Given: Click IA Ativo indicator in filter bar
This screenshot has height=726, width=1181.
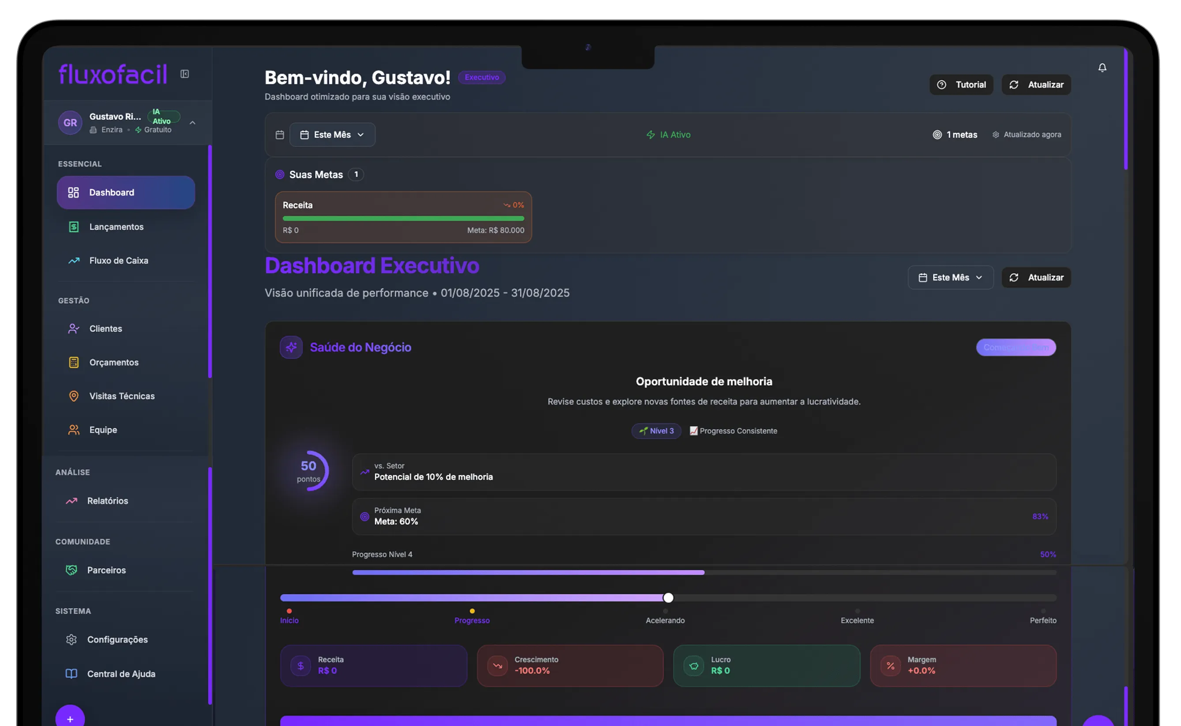Looking at the screenshot, I should click(668, 135).
